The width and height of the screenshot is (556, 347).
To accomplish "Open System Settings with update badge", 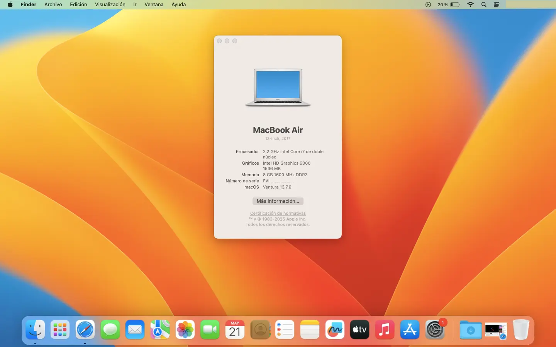I will click(x=435, y=330).
